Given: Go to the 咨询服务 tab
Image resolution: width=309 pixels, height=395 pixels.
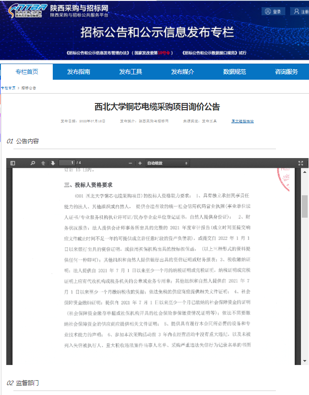Looking at the screenshot, I should (286, 72).
